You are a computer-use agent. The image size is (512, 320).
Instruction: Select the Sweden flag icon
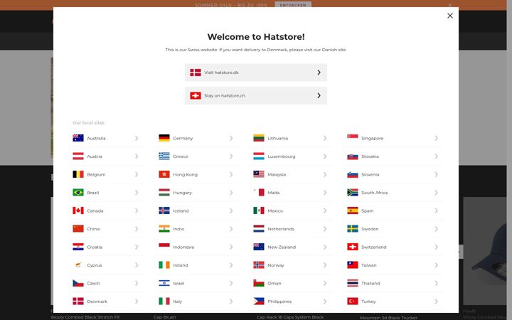tap(352, 229)
